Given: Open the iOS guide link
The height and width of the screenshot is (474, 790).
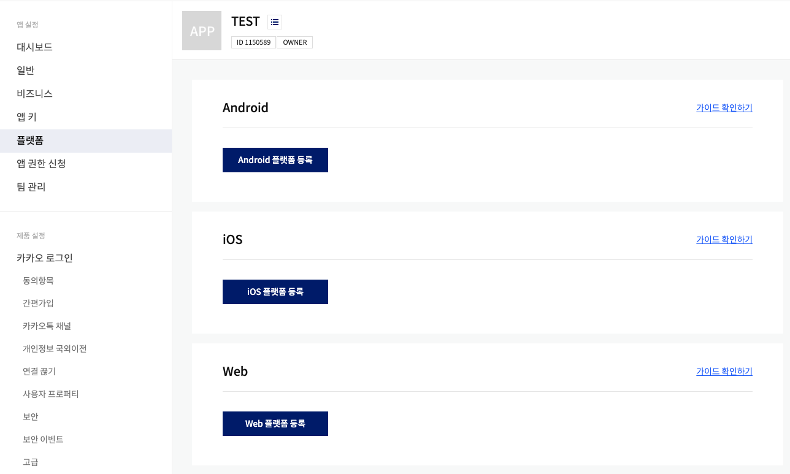Looking at the screenshot, I should click(724, 240).
